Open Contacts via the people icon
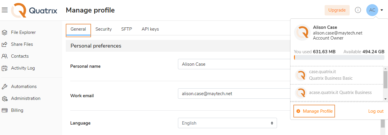 [4, 56]
